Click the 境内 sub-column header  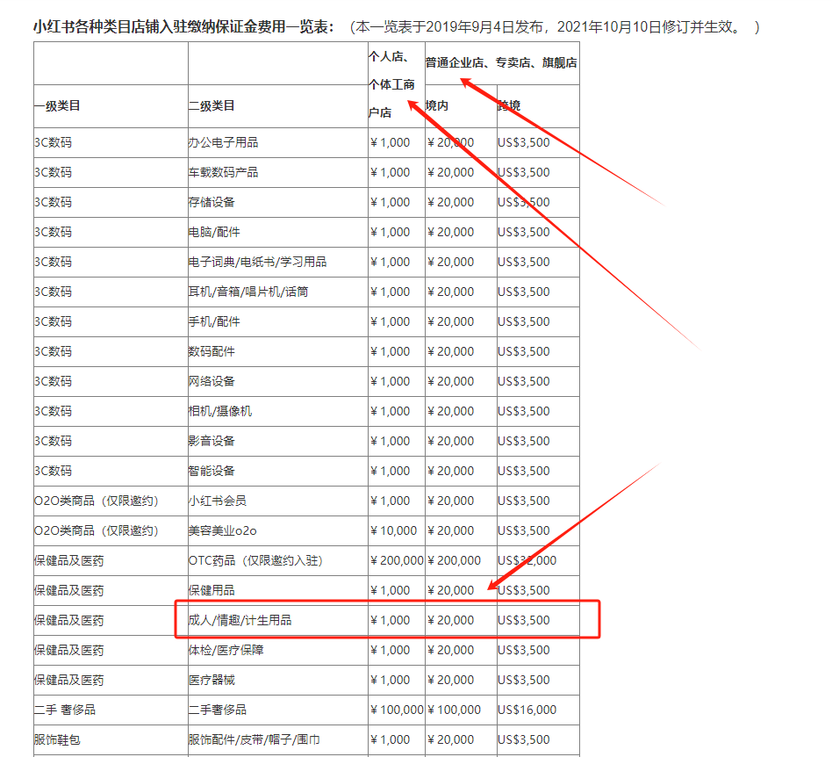pos(437,105)
